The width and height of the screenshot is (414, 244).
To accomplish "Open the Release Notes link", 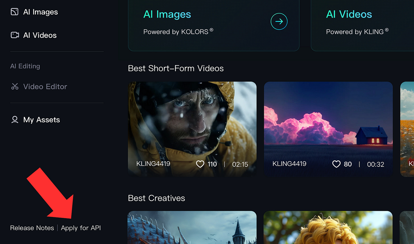I will pos(32,228).
